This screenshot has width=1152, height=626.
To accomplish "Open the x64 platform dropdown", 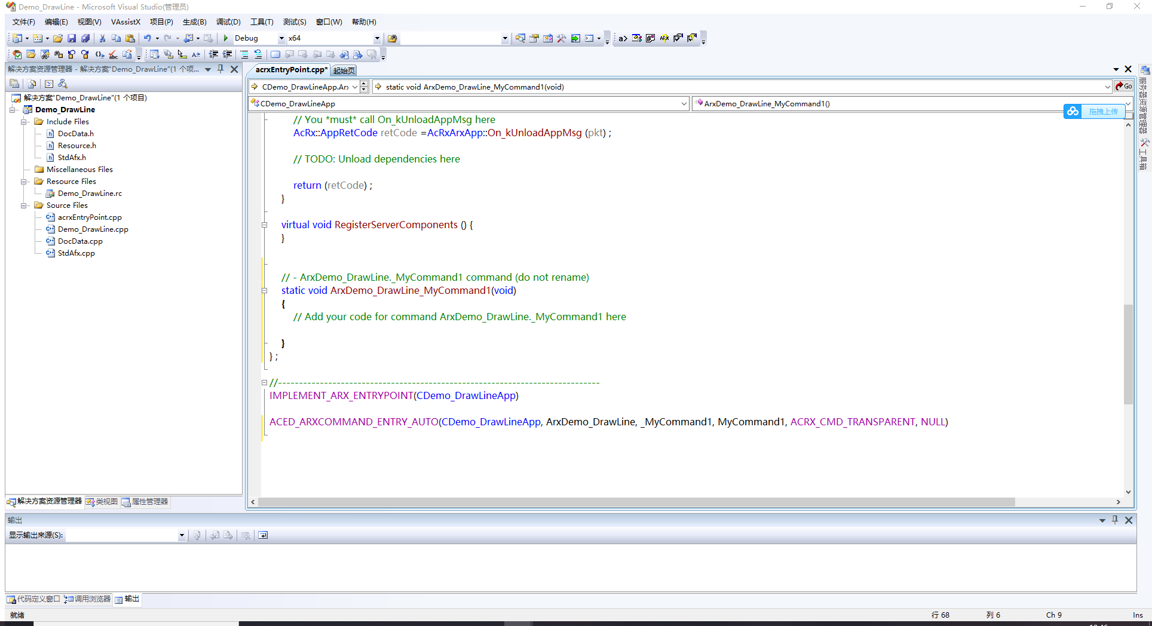I will point(377,38).
